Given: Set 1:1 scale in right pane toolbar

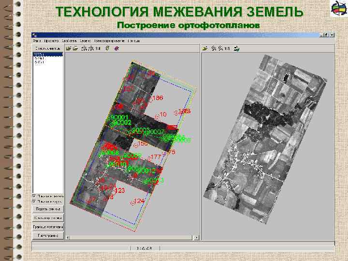Looking at the screenshot, I should tap(227, 48).
